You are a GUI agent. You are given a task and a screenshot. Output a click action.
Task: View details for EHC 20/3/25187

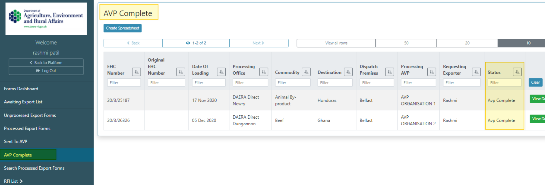click(537, 99)
